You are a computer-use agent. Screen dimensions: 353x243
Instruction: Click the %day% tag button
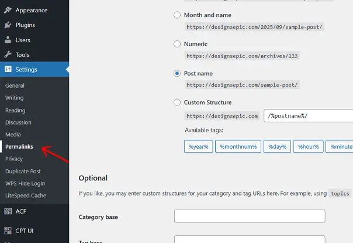click(276, 146)
